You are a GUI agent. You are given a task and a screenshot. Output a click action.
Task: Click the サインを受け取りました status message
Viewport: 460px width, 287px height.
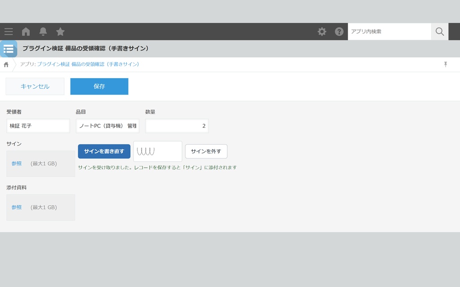[157, 168]
